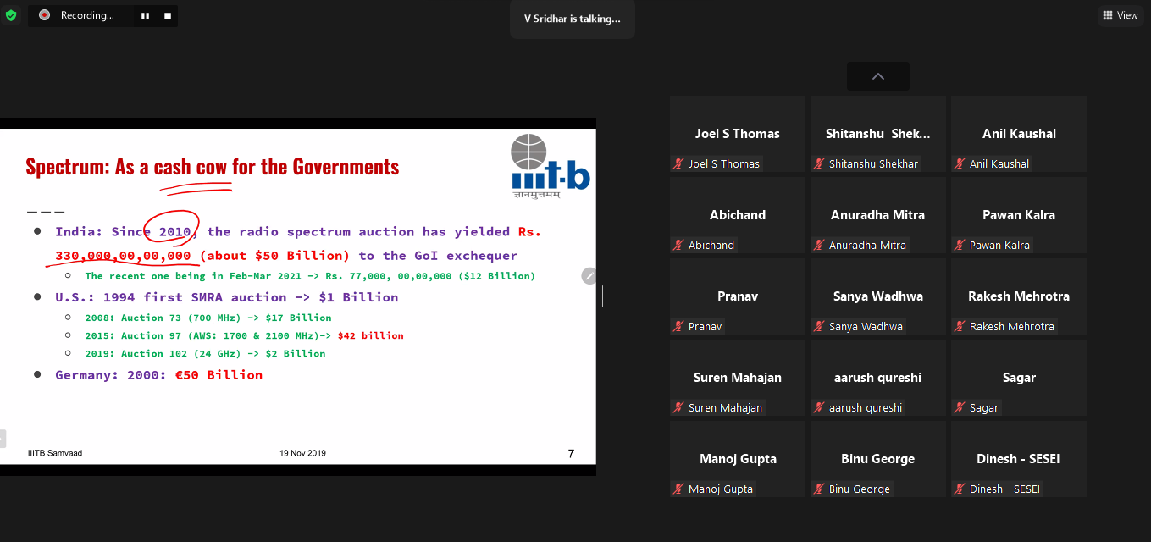
Task: Select aarush qureshi participant tile
Action: [x=878, y=378]
